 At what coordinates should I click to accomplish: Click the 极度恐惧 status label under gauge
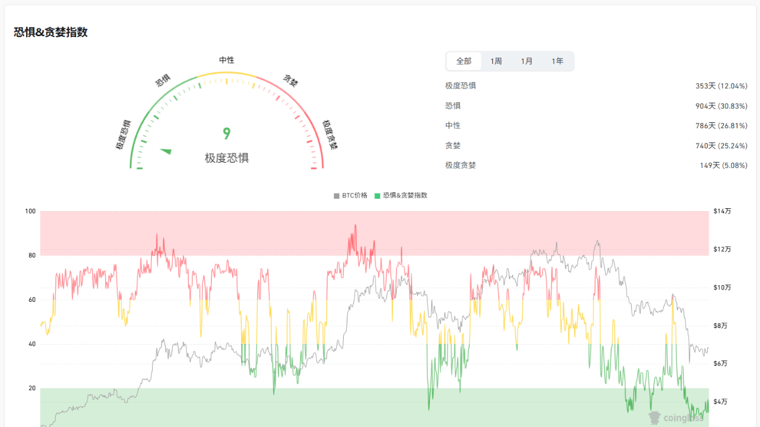click(x=226, y=158)
